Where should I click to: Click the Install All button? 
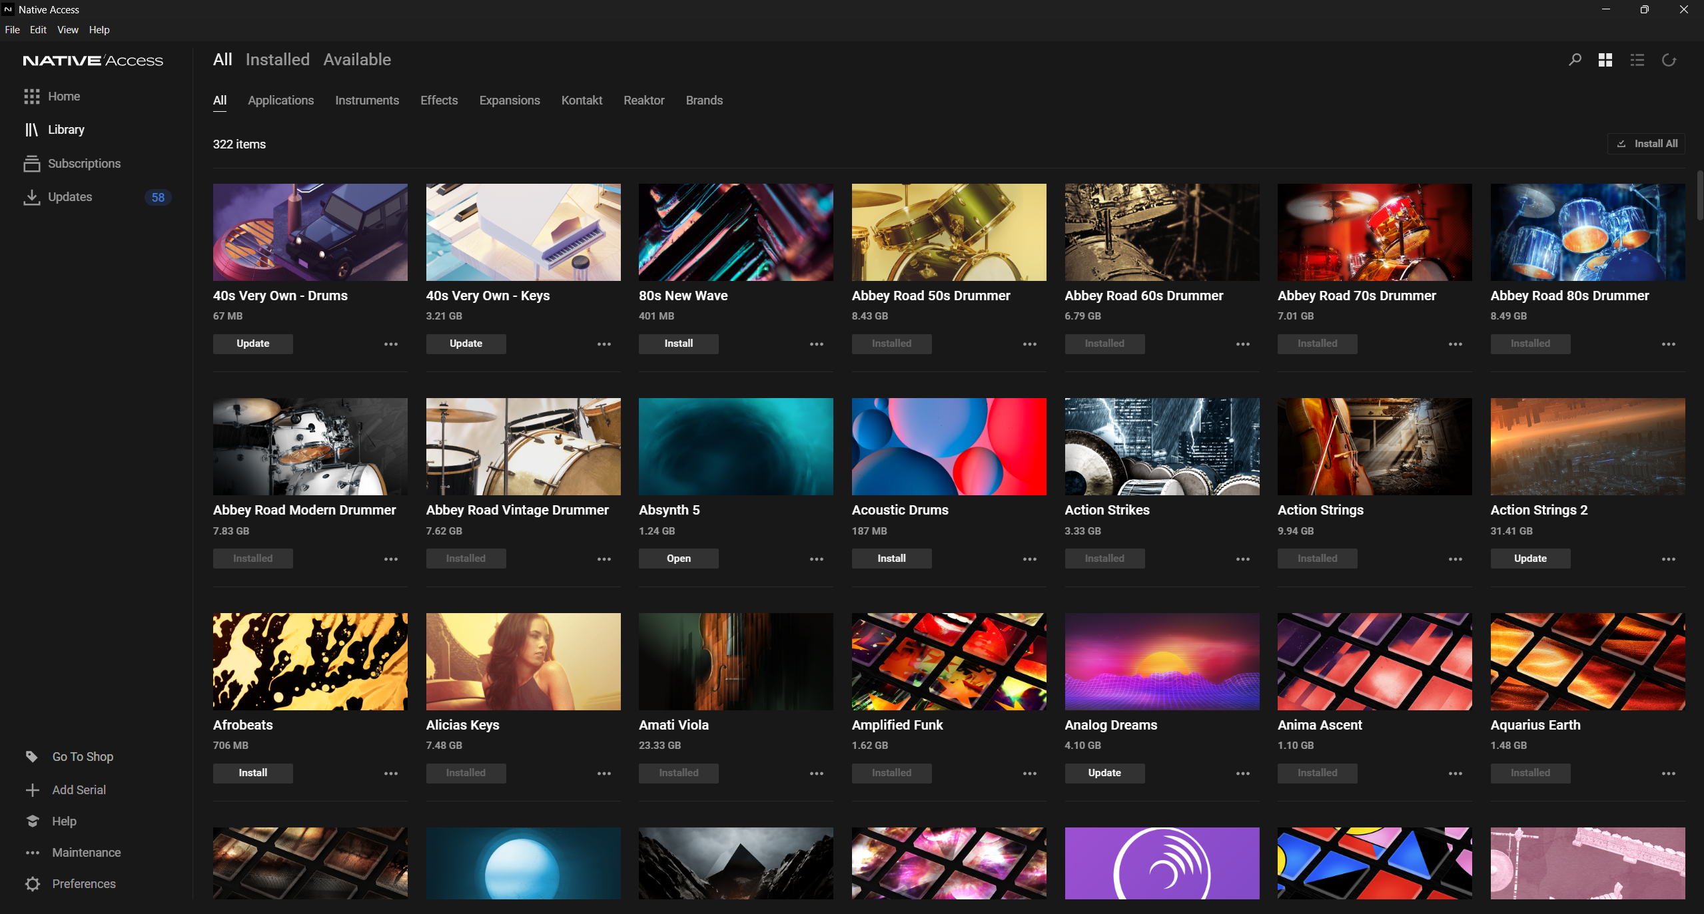click(1647, 144)
